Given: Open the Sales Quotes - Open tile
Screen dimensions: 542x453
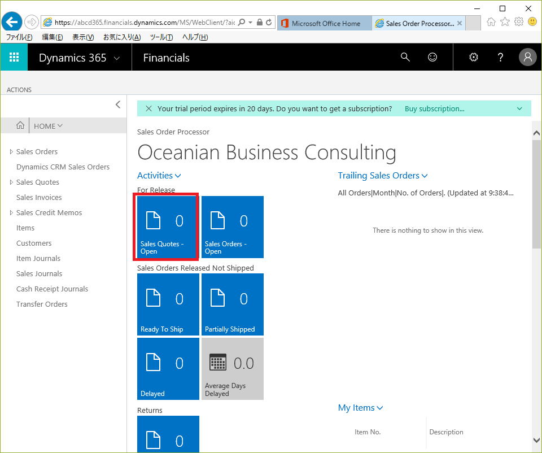Looking at the screenshot, I should pos(168,227).
